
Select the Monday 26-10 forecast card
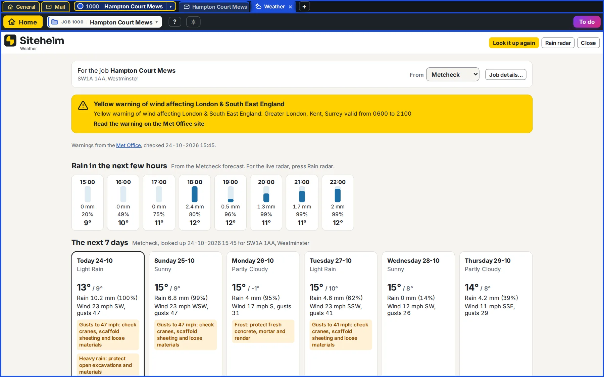[x=263, y=314]
